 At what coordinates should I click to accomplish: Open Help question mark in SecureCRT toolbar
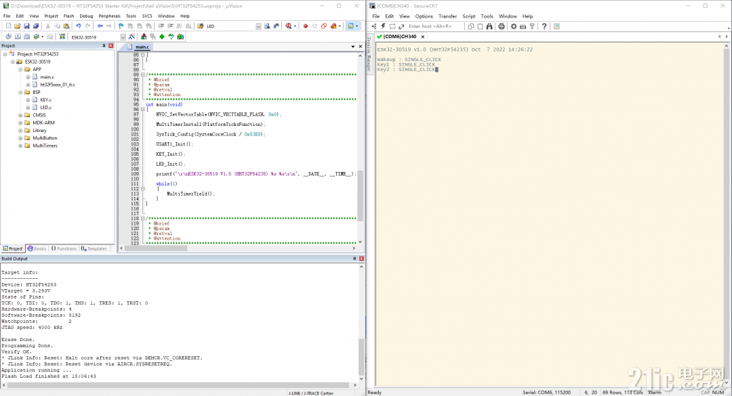(x=544, y=26)
